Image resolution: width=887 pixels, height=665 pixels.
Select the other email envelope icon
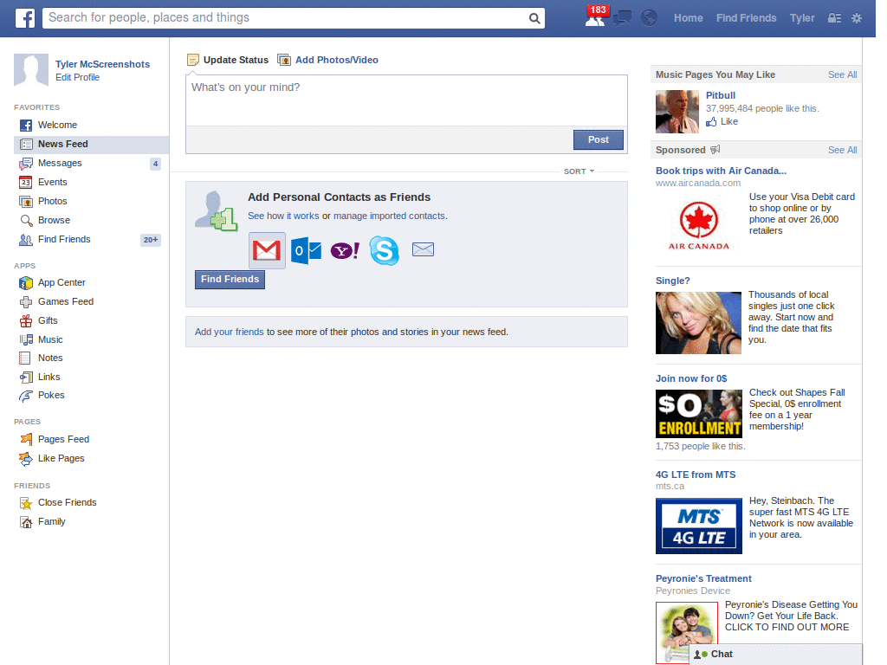[423, 249]
